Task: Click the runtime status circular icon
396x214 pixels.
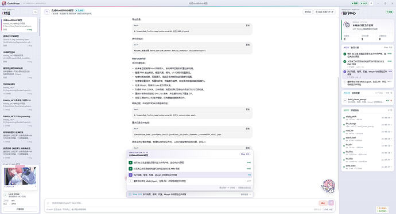Action: click(347, 25)
